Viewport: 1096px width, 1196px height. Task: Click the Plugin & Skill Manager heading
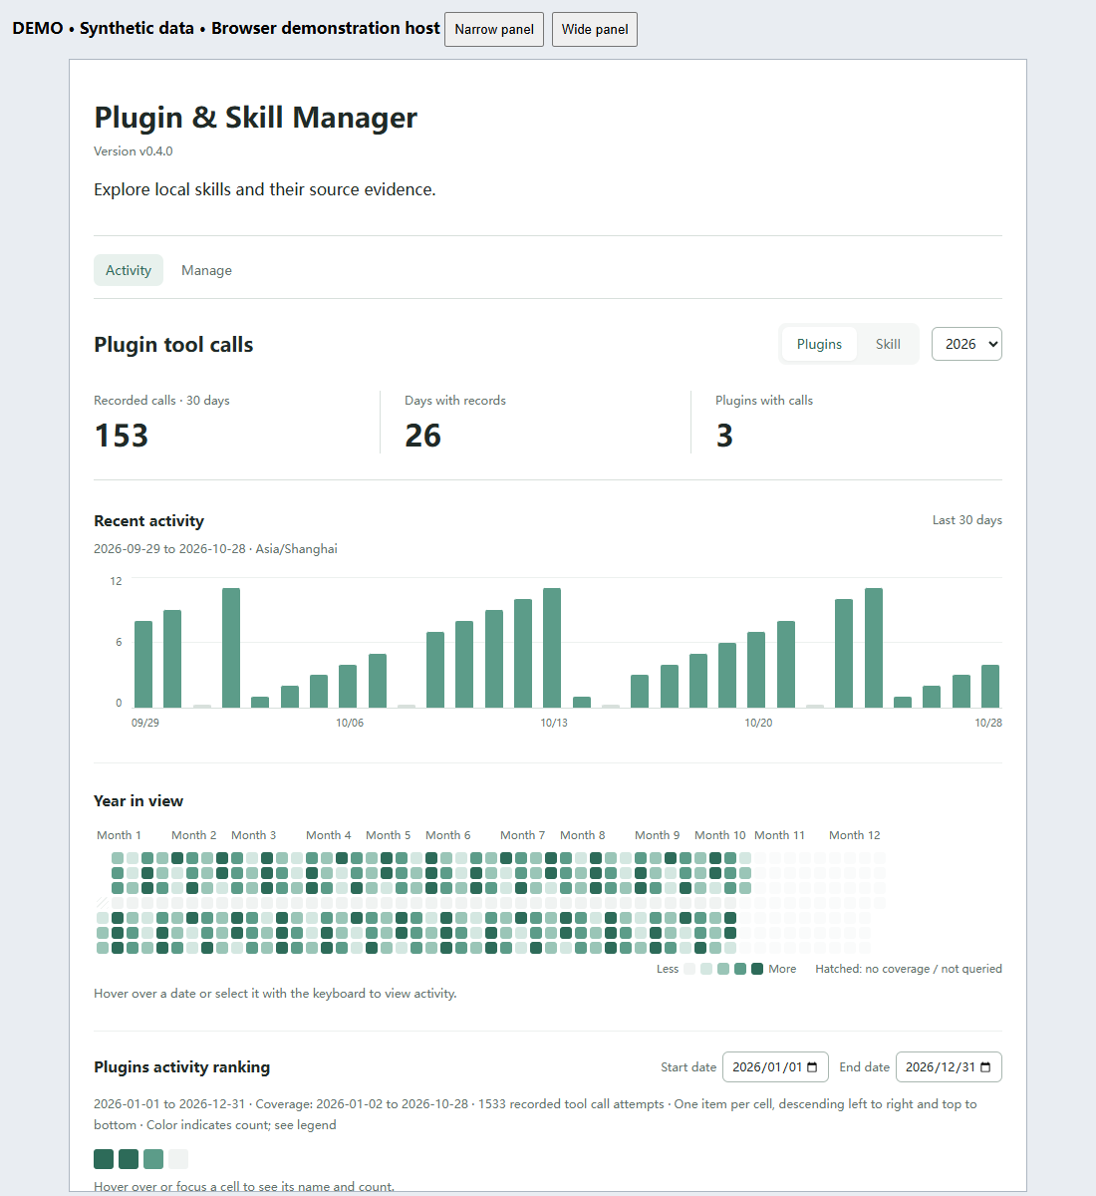(x=256, y=118)
